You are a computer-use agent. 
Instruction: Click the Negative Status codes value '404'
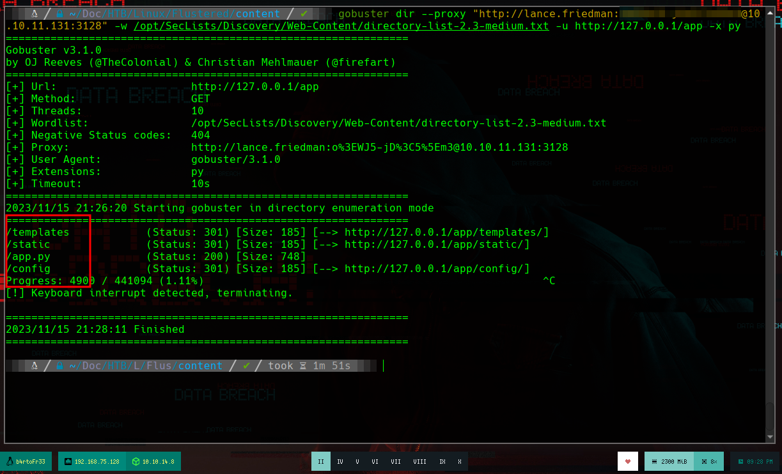[201, 135]
